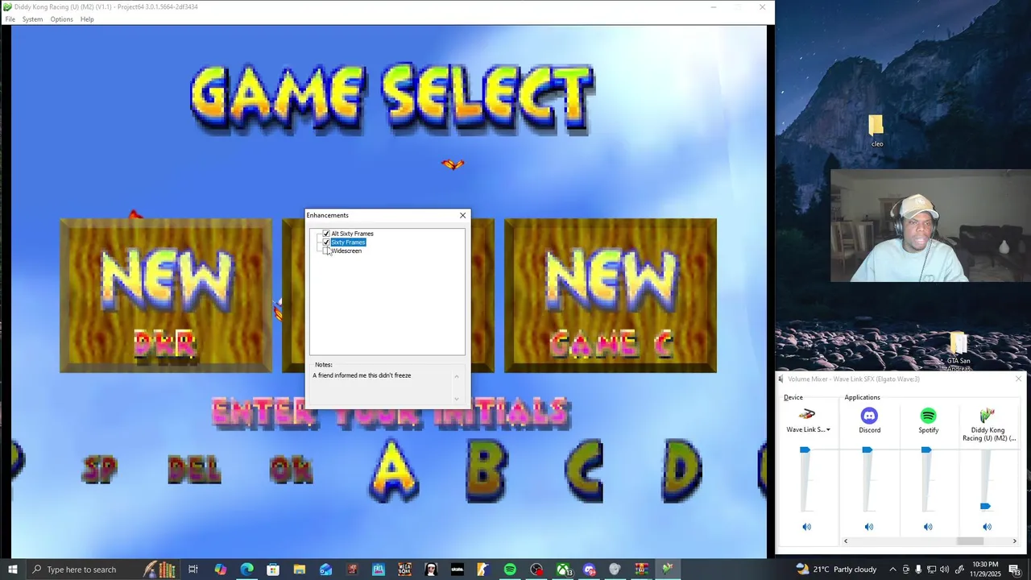The image size is (1031, 580).
Task: Show hidden system tray icons
Action: coord(892,570)
